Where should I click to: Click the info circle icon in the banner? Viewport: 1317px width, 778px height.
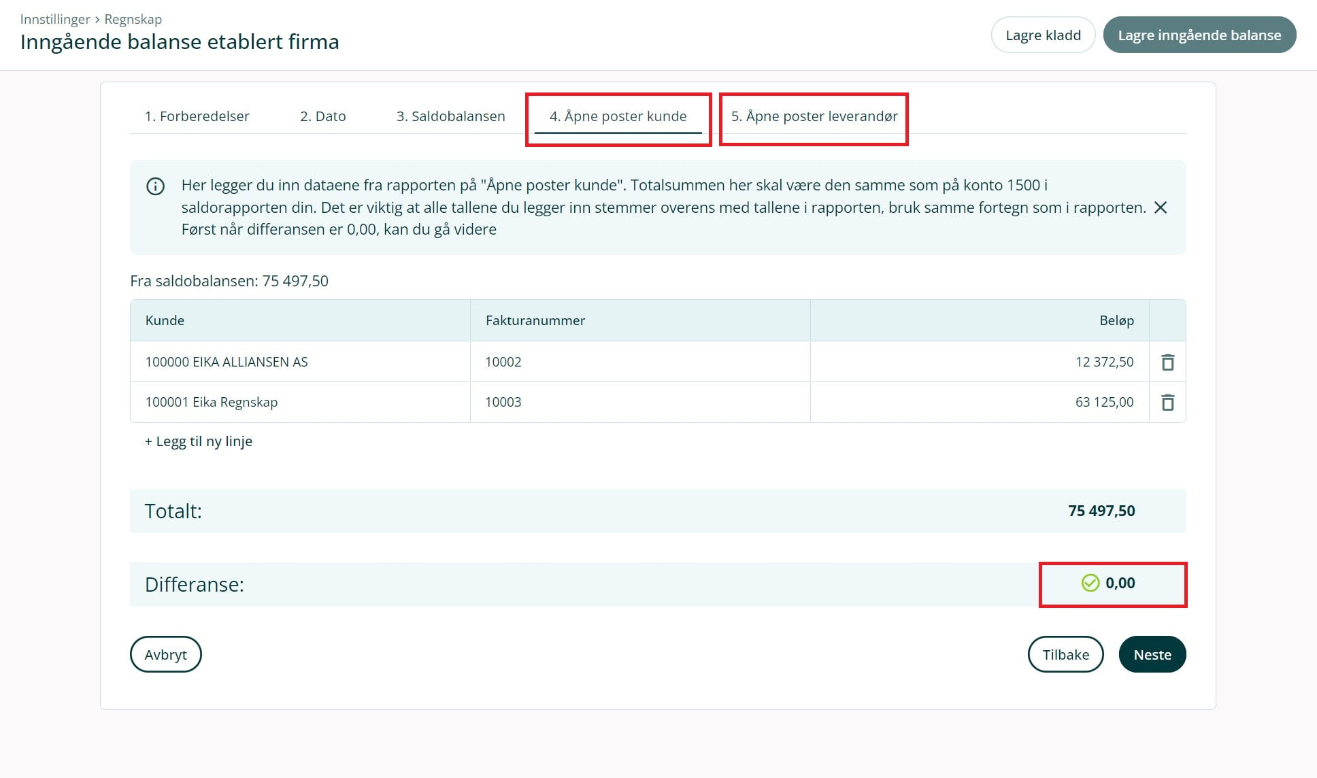click(156, 186)
